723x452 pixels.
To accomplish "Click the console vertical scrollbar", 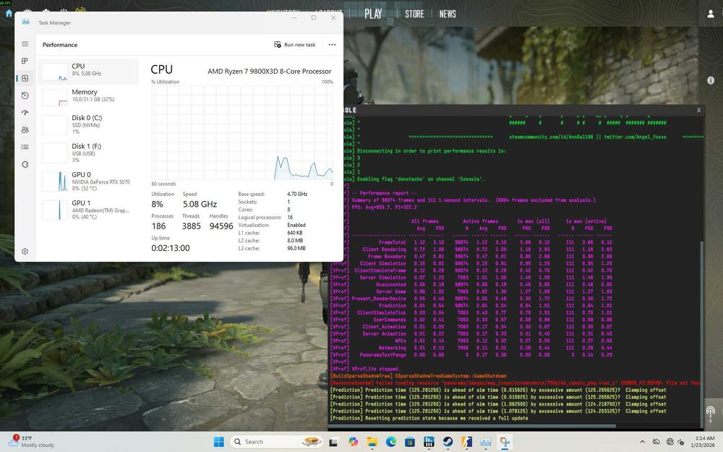I will [x=702, y=332].
